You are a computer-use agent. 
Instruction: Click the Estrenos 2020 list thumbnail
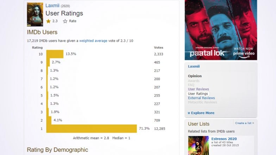click(198, 146)
